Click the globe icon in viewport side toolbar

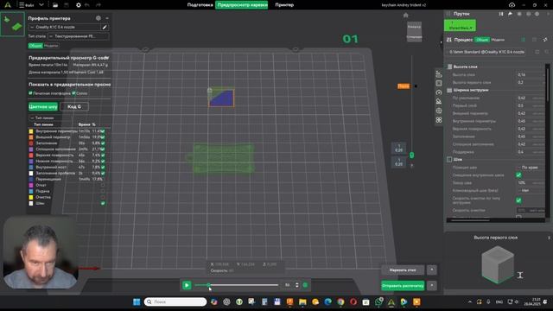[439, 111]
